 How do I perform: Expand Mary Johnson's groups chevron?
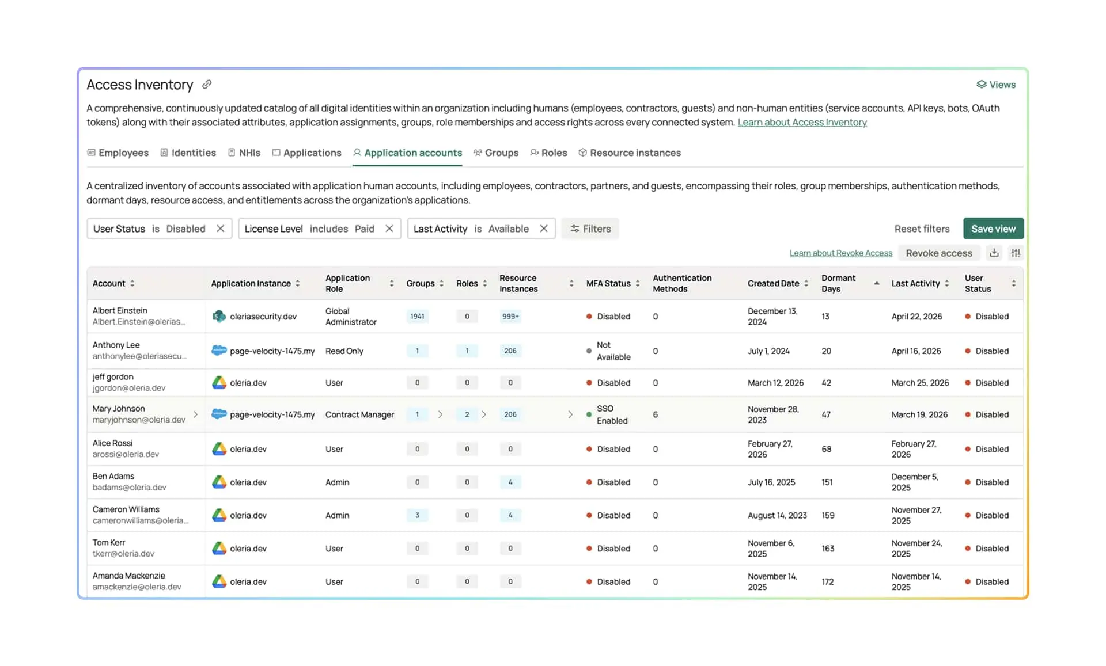pos(441,414)
